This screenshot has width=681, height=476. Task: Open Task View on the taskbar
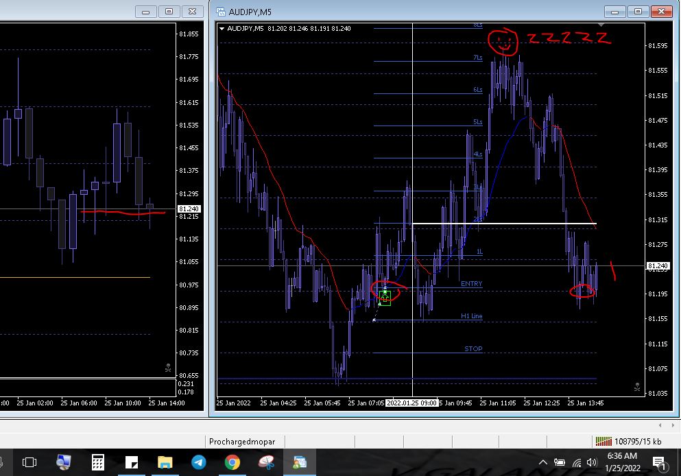click(x=29, y=462)
